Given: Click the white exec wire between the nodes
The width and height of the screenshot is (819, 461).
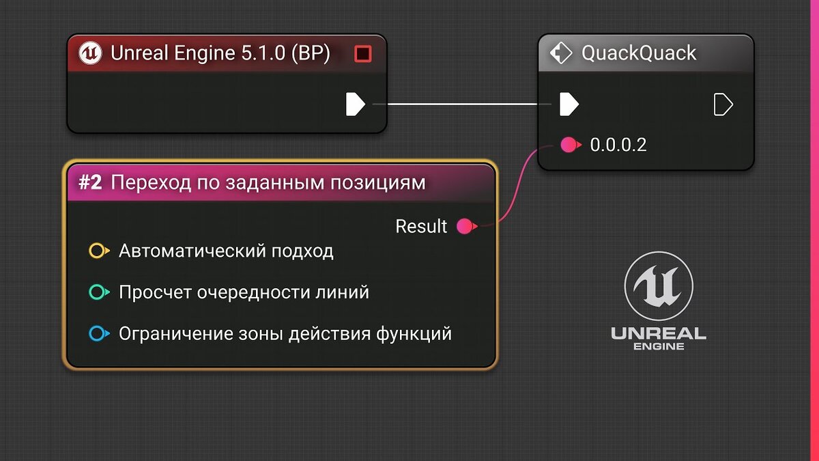Looking at the screenshot, I should (x=461, y=104).
